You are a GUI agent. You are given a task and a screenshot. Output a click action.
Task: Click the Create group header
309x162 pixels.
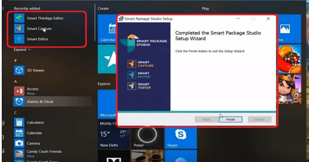(x=103, y=8)
